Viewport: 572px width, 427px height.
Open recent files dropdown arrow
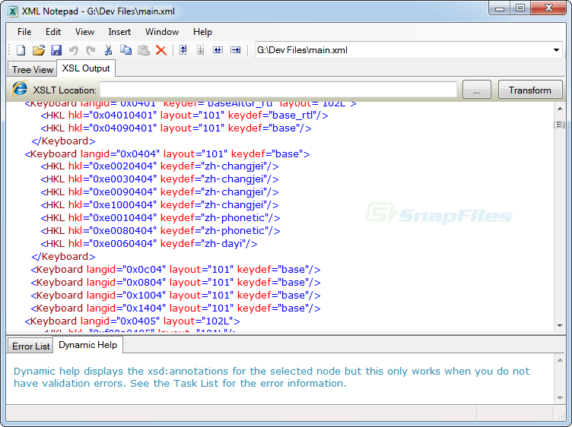[556, 50]
